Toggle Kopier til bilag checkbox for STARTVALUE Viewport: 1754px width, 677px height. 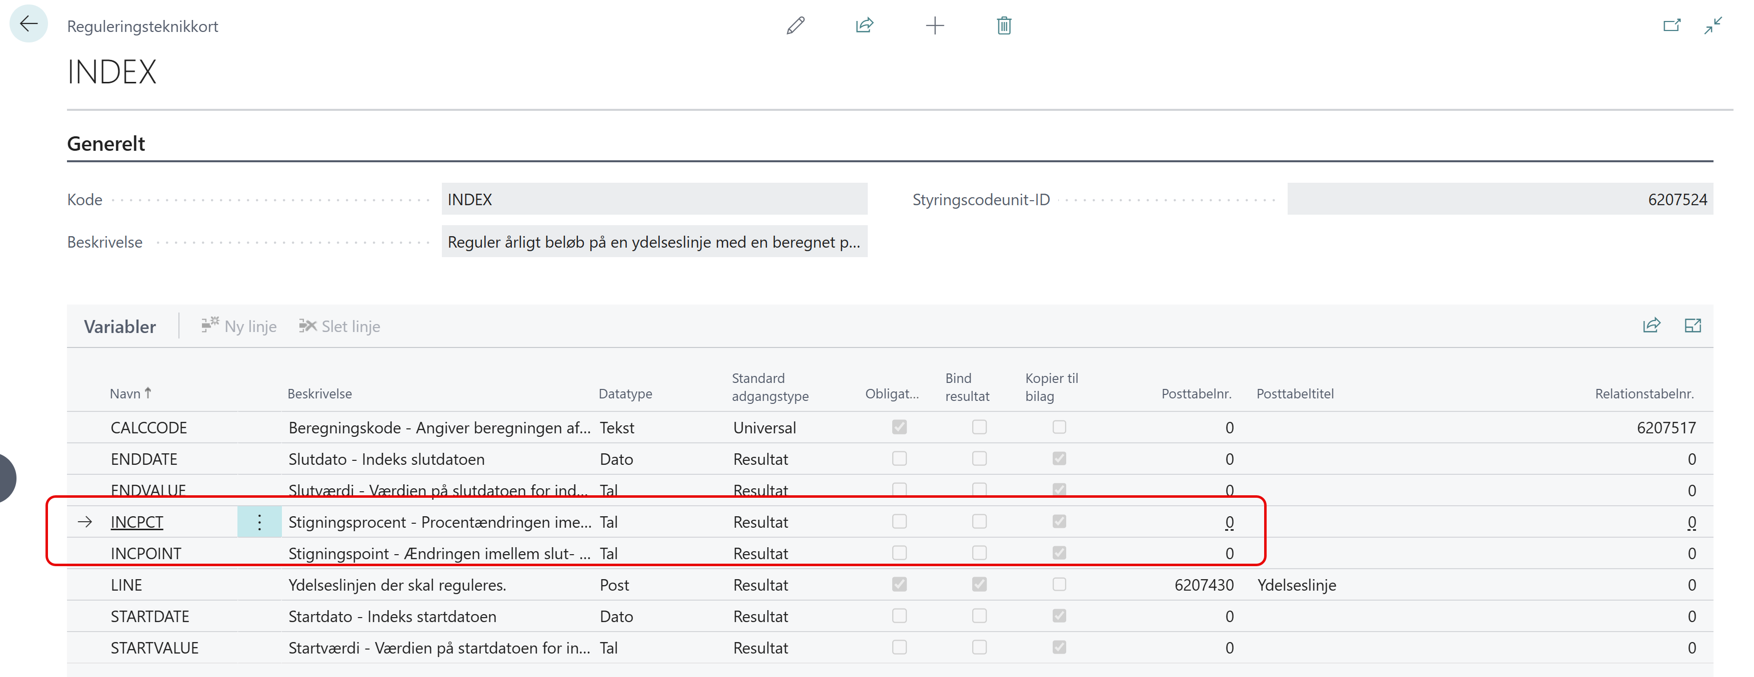[x=1059, y=647]
